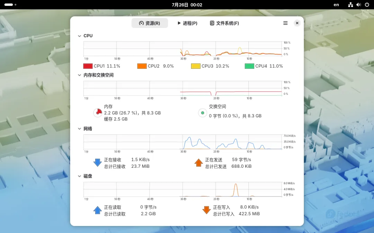Click the CPU usage history graph

(183, 49)
